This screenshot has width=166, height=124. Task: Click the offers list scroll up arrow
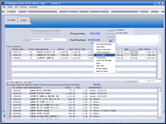click(x=160, y=87)
